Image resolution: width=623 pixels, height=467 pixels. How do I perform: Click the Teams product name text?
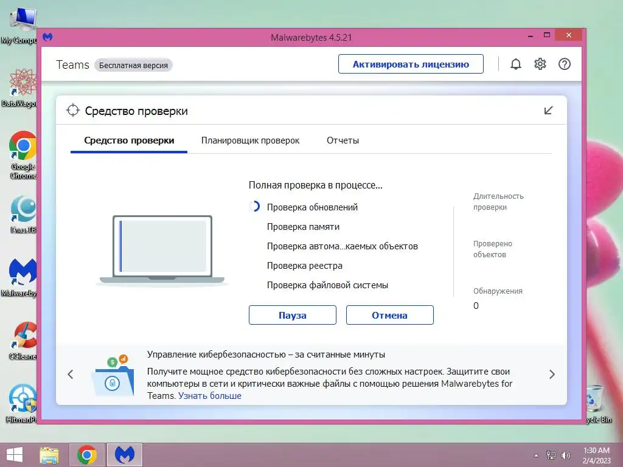[x=73, y=64]
